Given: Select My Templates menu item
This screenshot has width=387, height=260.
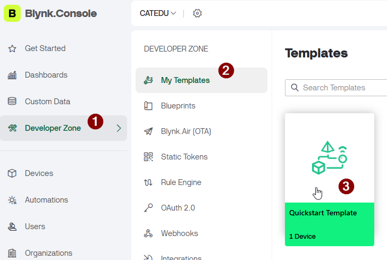Looking at the screenshot, I should 185,81.
